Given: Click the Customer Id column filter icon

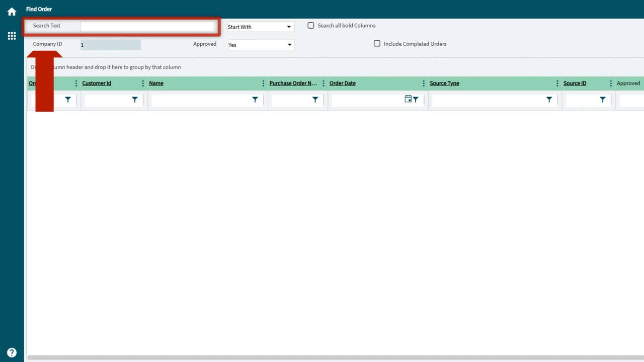Looking at the screenshot, I should [x=134, y=100].
